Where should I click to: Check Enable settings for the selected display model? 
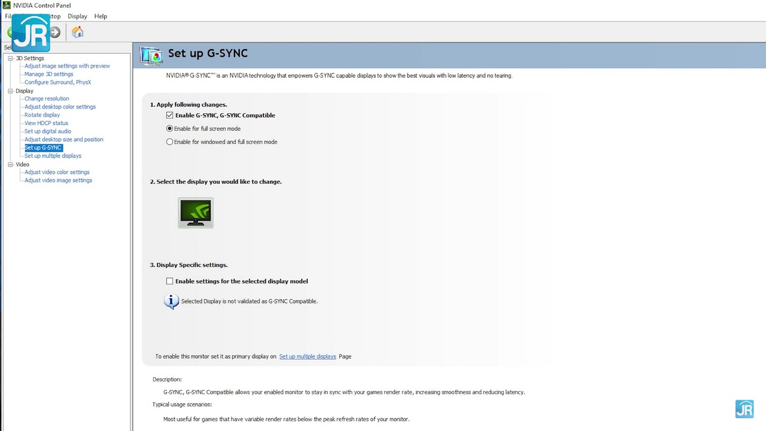tap(170, 281)
